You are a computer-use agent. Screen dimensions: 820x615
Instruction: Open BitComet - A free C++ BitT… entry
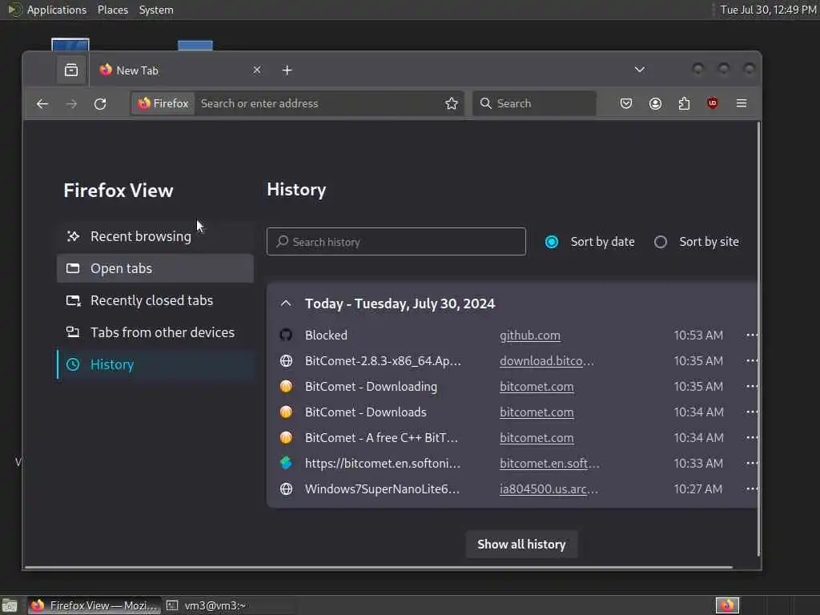pyautogui.click(x=381, y=438)
